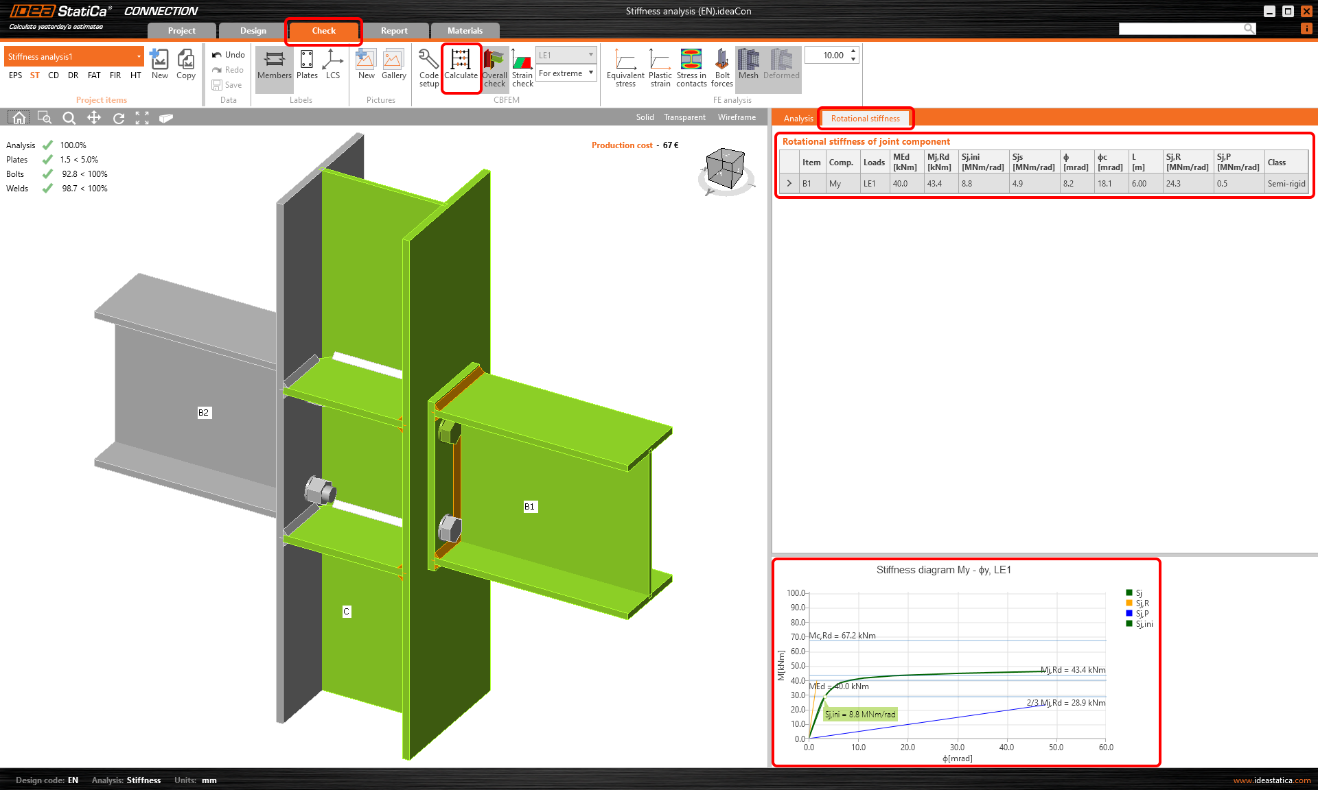This screenshot has height=790, width=1318.
Task: Open the pictures Gallery
Action: pyautogui.click(x=393, y=65)
